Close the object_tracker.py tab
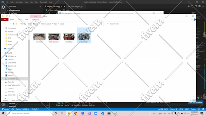The width and height of the screenshot is (206, 116). 64,6
